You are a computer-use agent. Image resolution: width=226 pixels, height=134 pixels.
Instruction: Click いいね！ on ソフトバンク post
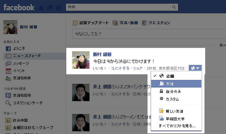(x=99, y=94)
